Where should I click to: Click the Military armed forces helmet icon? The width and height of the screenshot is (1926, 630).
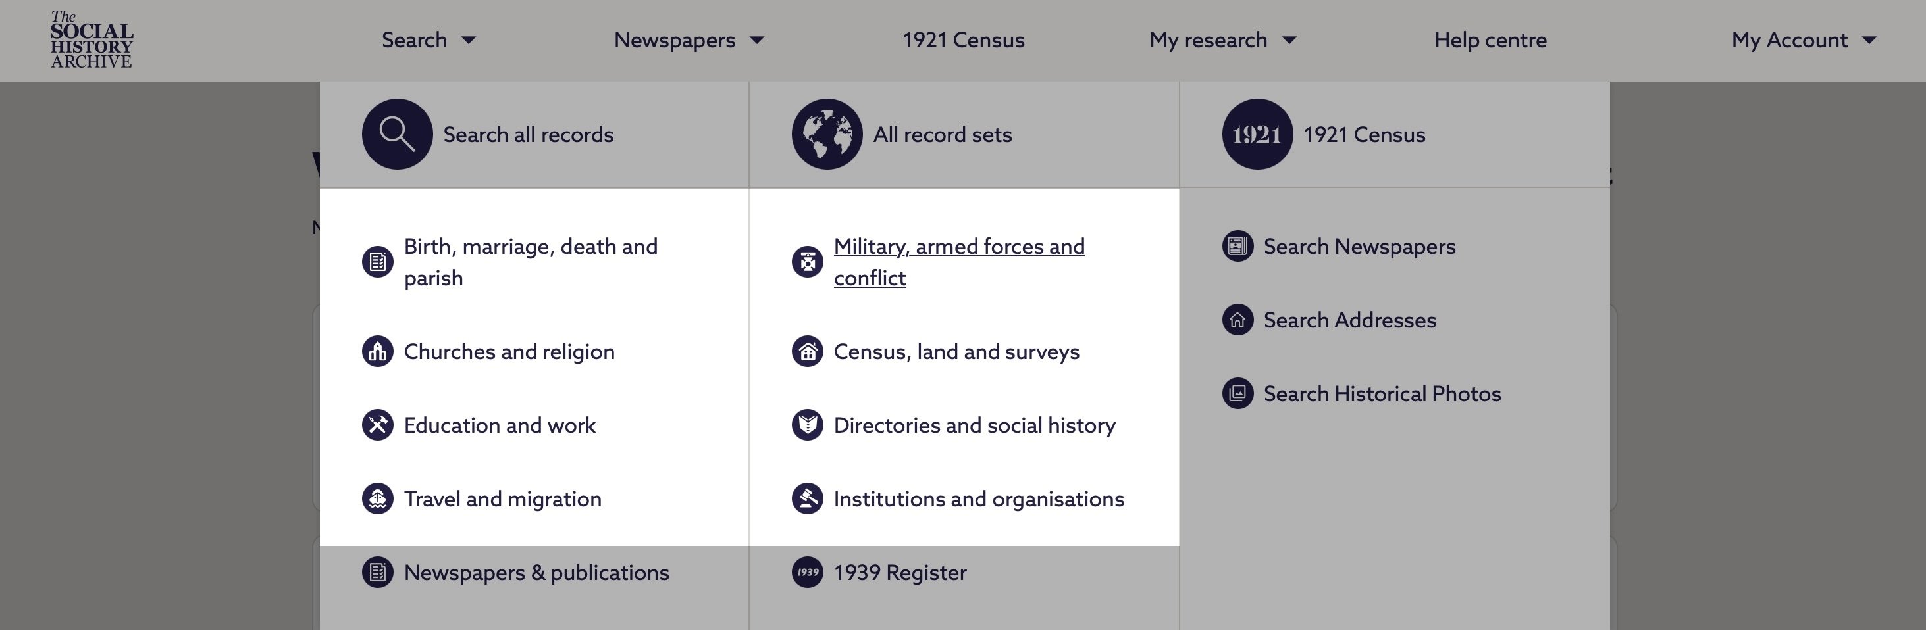pyautogui.click(x=807, y=262)
